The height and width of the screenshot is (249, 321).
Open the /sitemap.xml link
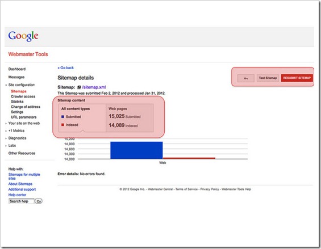[94, 87]
